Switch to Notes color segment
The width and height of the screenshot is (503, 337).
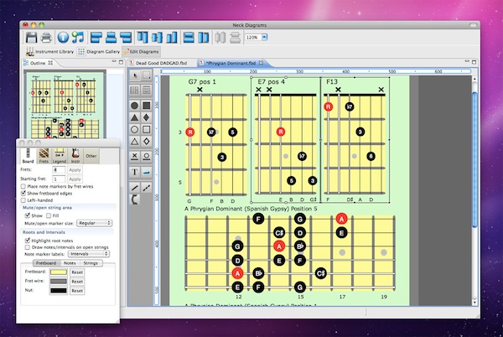point(70,263)
